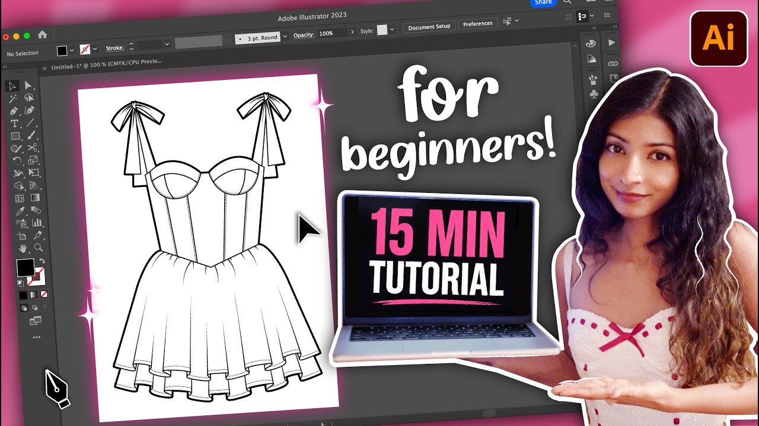Image resolution: width=759 pixels, height=426 pixels.
Task: Activate the Free Transform tool
Action: tap(34, 173)
